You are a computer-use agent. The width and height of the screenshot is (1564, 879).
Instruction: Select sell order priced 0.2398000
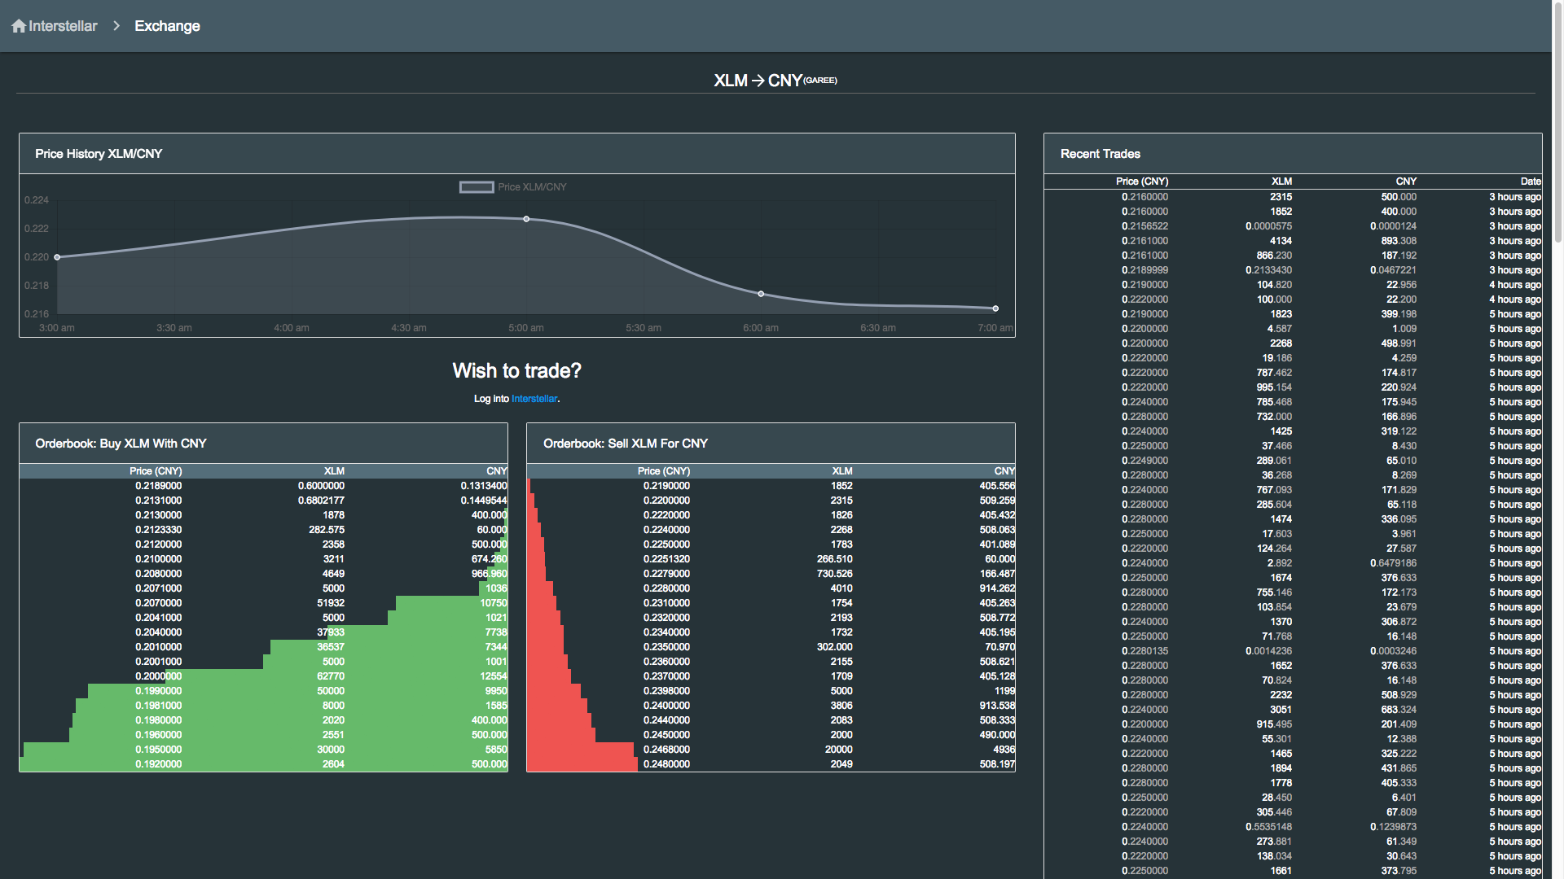point(771,691)
